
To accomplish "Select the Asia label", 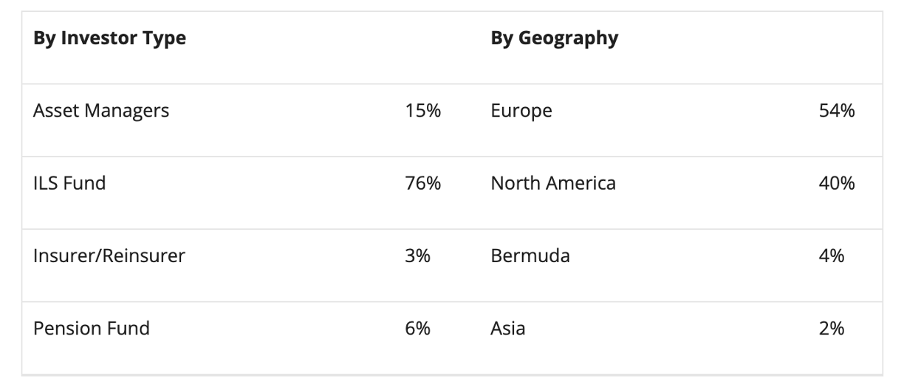I will 508,328.
